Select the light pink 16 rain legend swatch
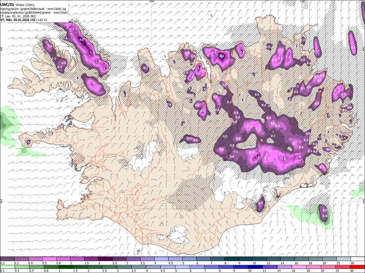 pyautogui.click(x=299, y=267)
